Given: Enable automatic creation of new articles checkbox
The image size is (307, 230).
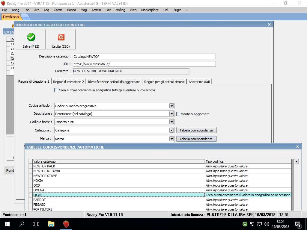Looking at the screenshot, I should [x=56, y=90].
